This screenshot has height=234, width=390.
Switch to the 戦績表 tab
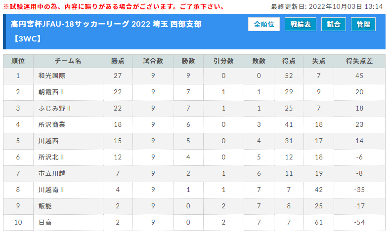[301, 24]
